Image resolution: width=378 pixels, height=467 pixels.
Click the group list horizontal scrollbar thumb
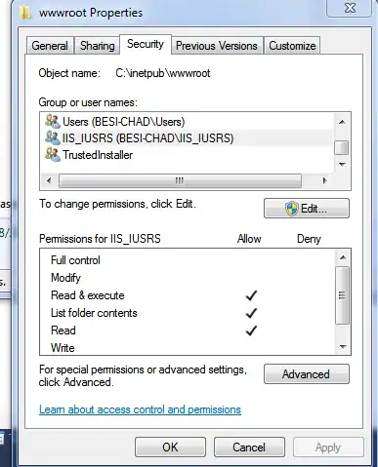[x=180, y=180]
